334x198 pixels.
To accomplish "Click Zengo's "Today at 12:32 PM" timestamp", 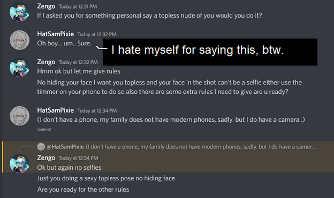I will tap(78, 62).
